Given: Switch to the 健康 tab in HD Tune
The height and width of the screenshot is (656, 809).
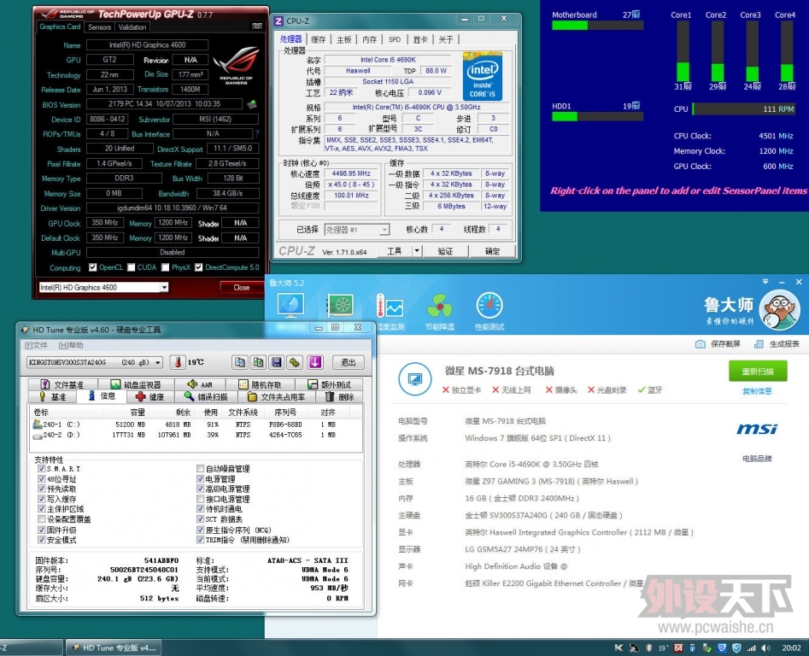Looking at the screenshot, I should tap(149, 396).
